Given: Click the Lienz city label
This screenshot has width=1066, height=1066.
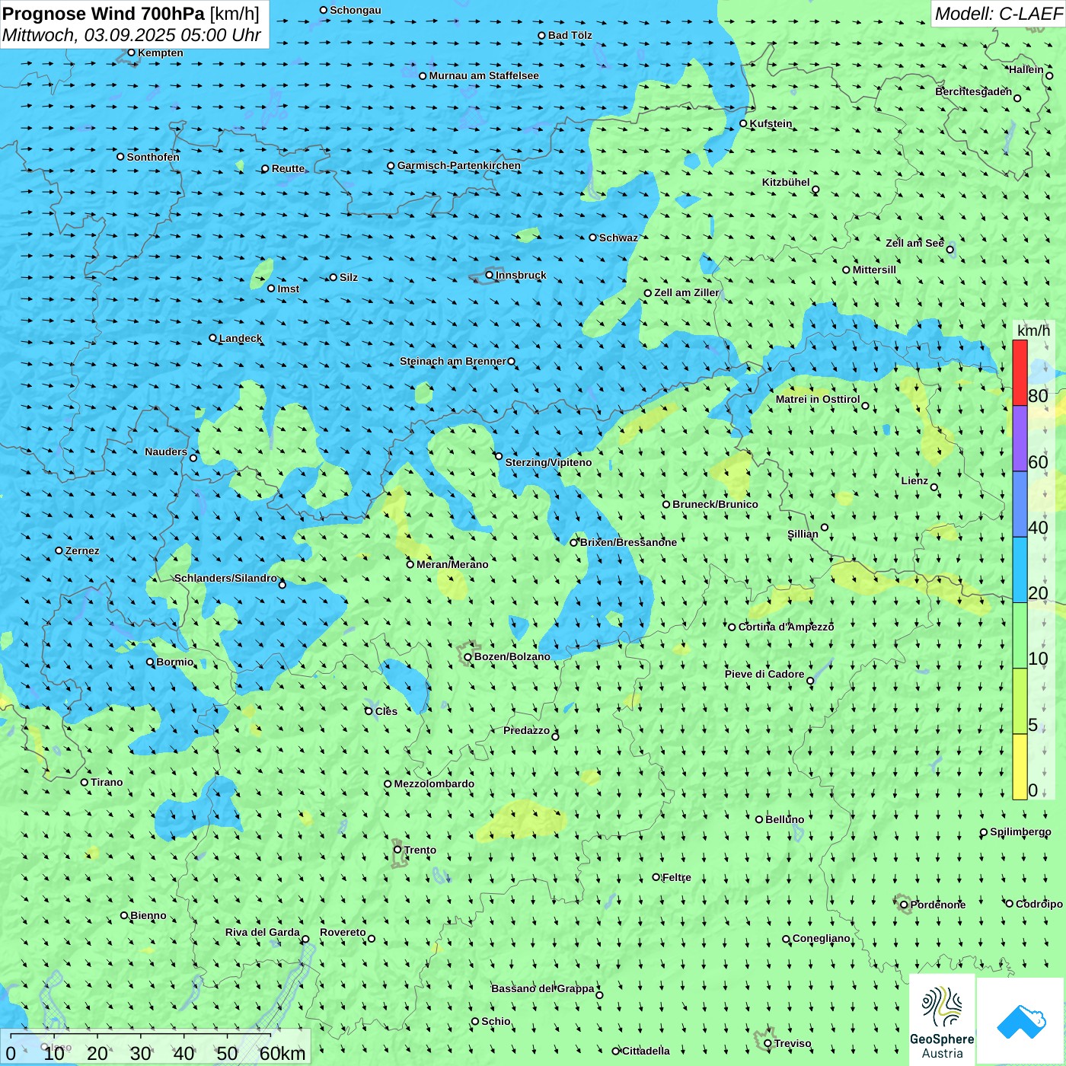Looking at the screenshot, I should (x=914, y=480).
